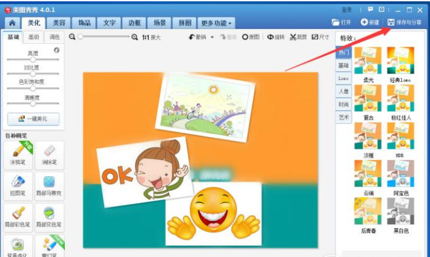Click the 亮度 brightness slider handle
The height and width of the screenshot is (257, 430).
coord(33,59)
